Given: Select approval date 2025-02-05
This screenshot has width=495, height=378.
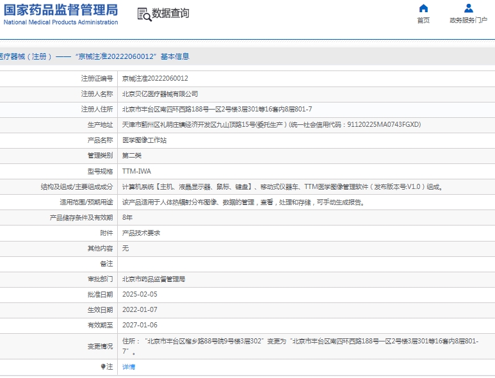Looking at the screenshot, I should pyautogui.click(x=140, y=294).
